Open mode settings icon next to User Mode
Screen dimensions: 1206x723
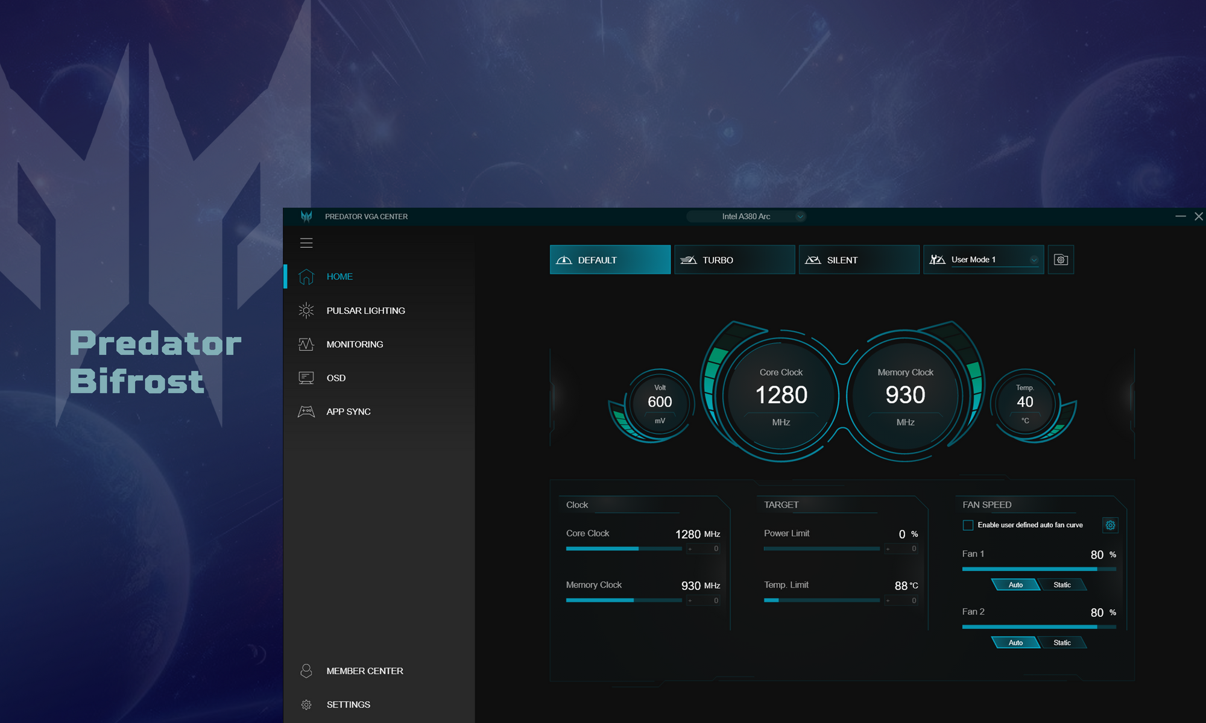click(1061, 260)
